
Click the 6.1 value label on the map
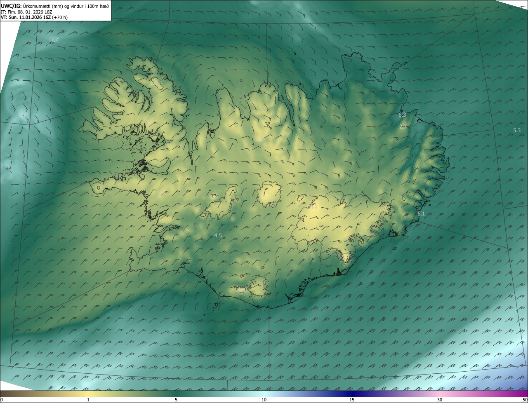421,214
